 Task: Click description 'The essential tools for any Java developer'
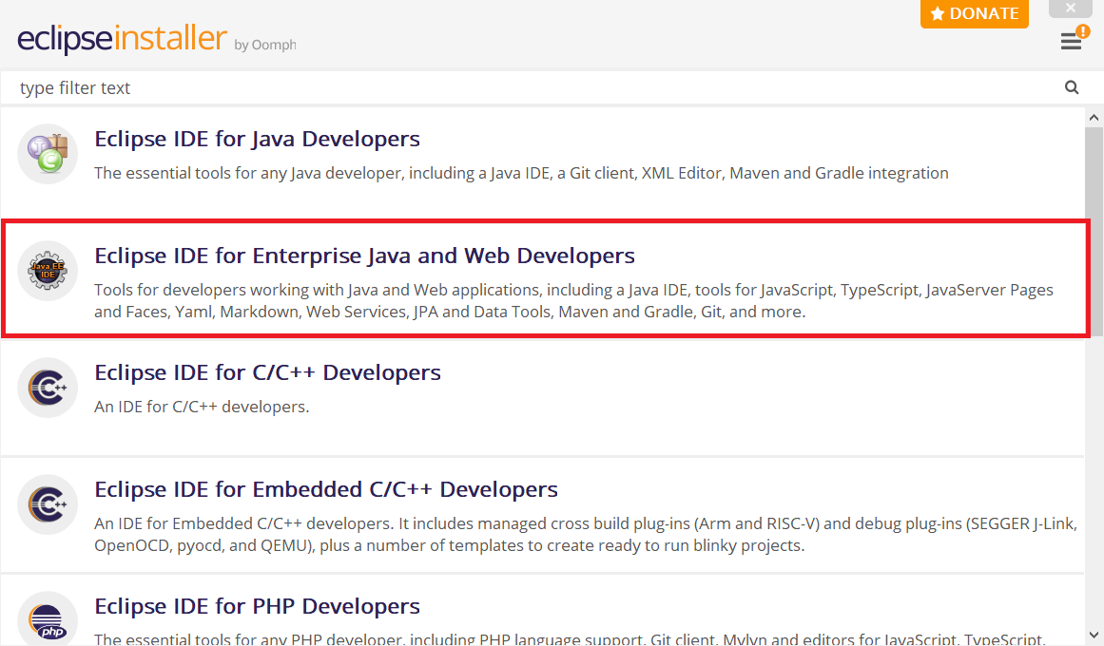point(521,173)
